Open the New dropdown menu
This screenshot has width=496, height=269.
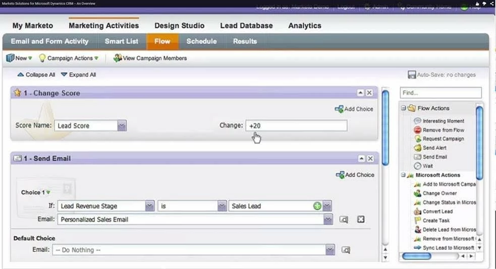19,58
